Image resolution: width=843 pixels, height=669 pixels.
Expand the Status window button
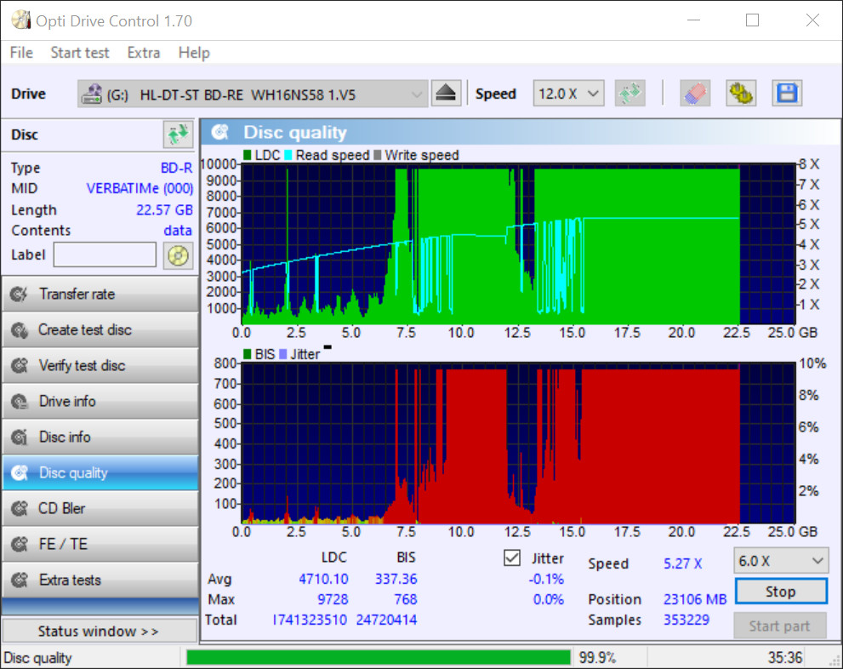[x=99, y=632]
